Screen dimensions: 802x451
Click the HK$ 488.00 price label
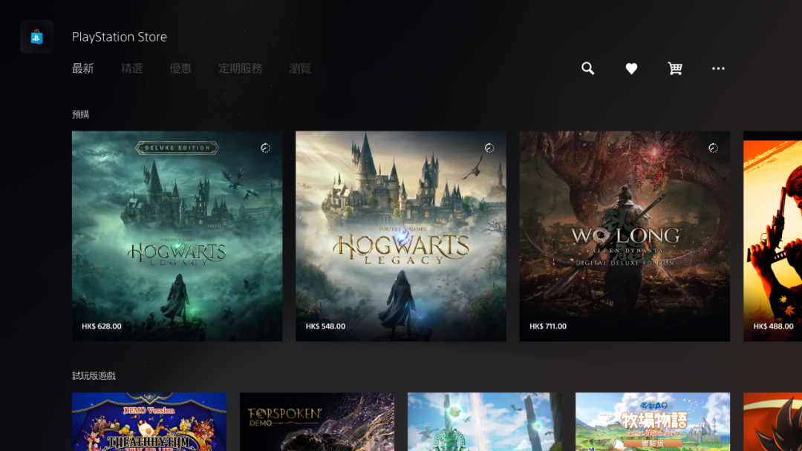point(773,326)
